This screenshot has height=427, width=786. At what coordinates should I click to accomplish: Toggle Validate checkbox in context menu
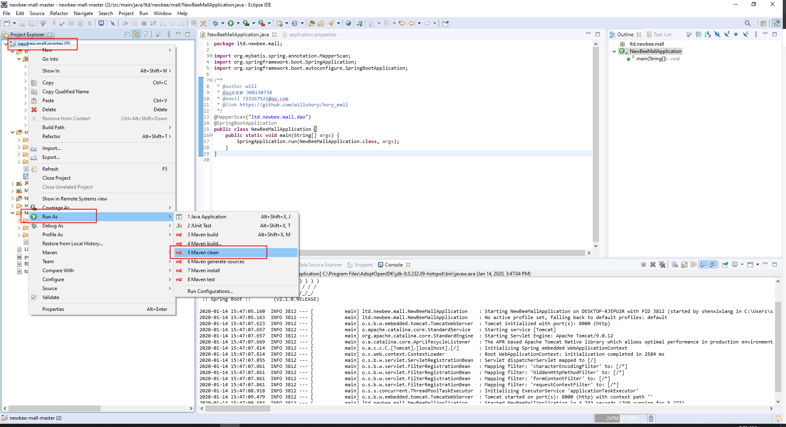(x=34, y=297)
